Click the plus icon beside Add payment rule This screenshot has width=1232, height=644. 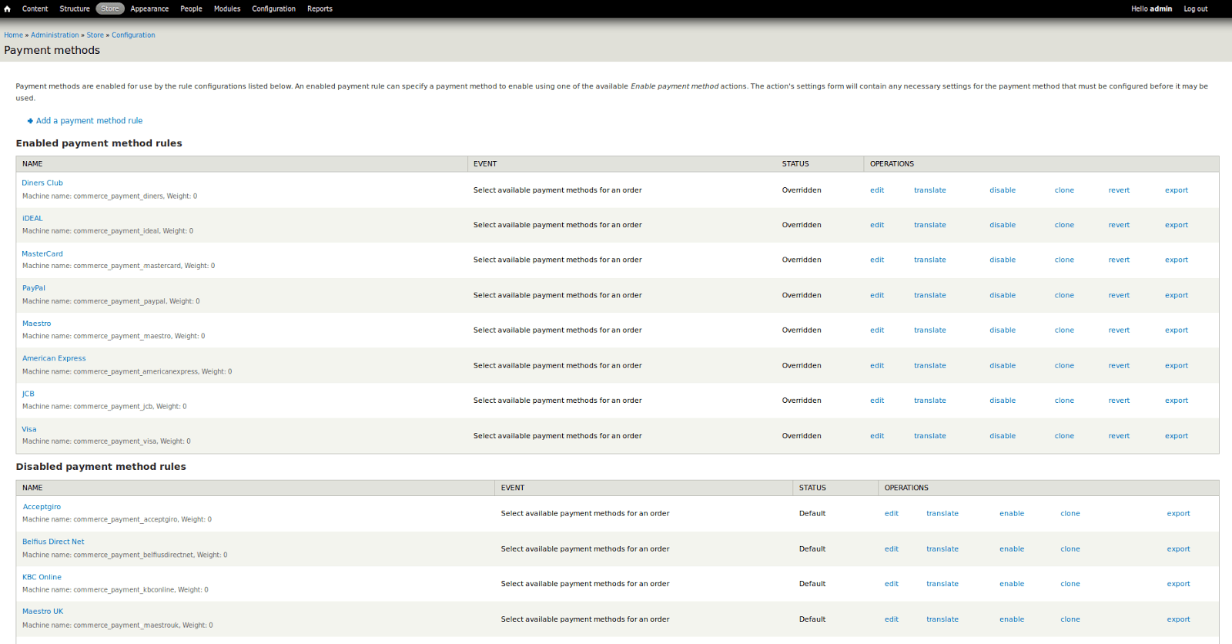pyautogui.click(x=30, y=121)
